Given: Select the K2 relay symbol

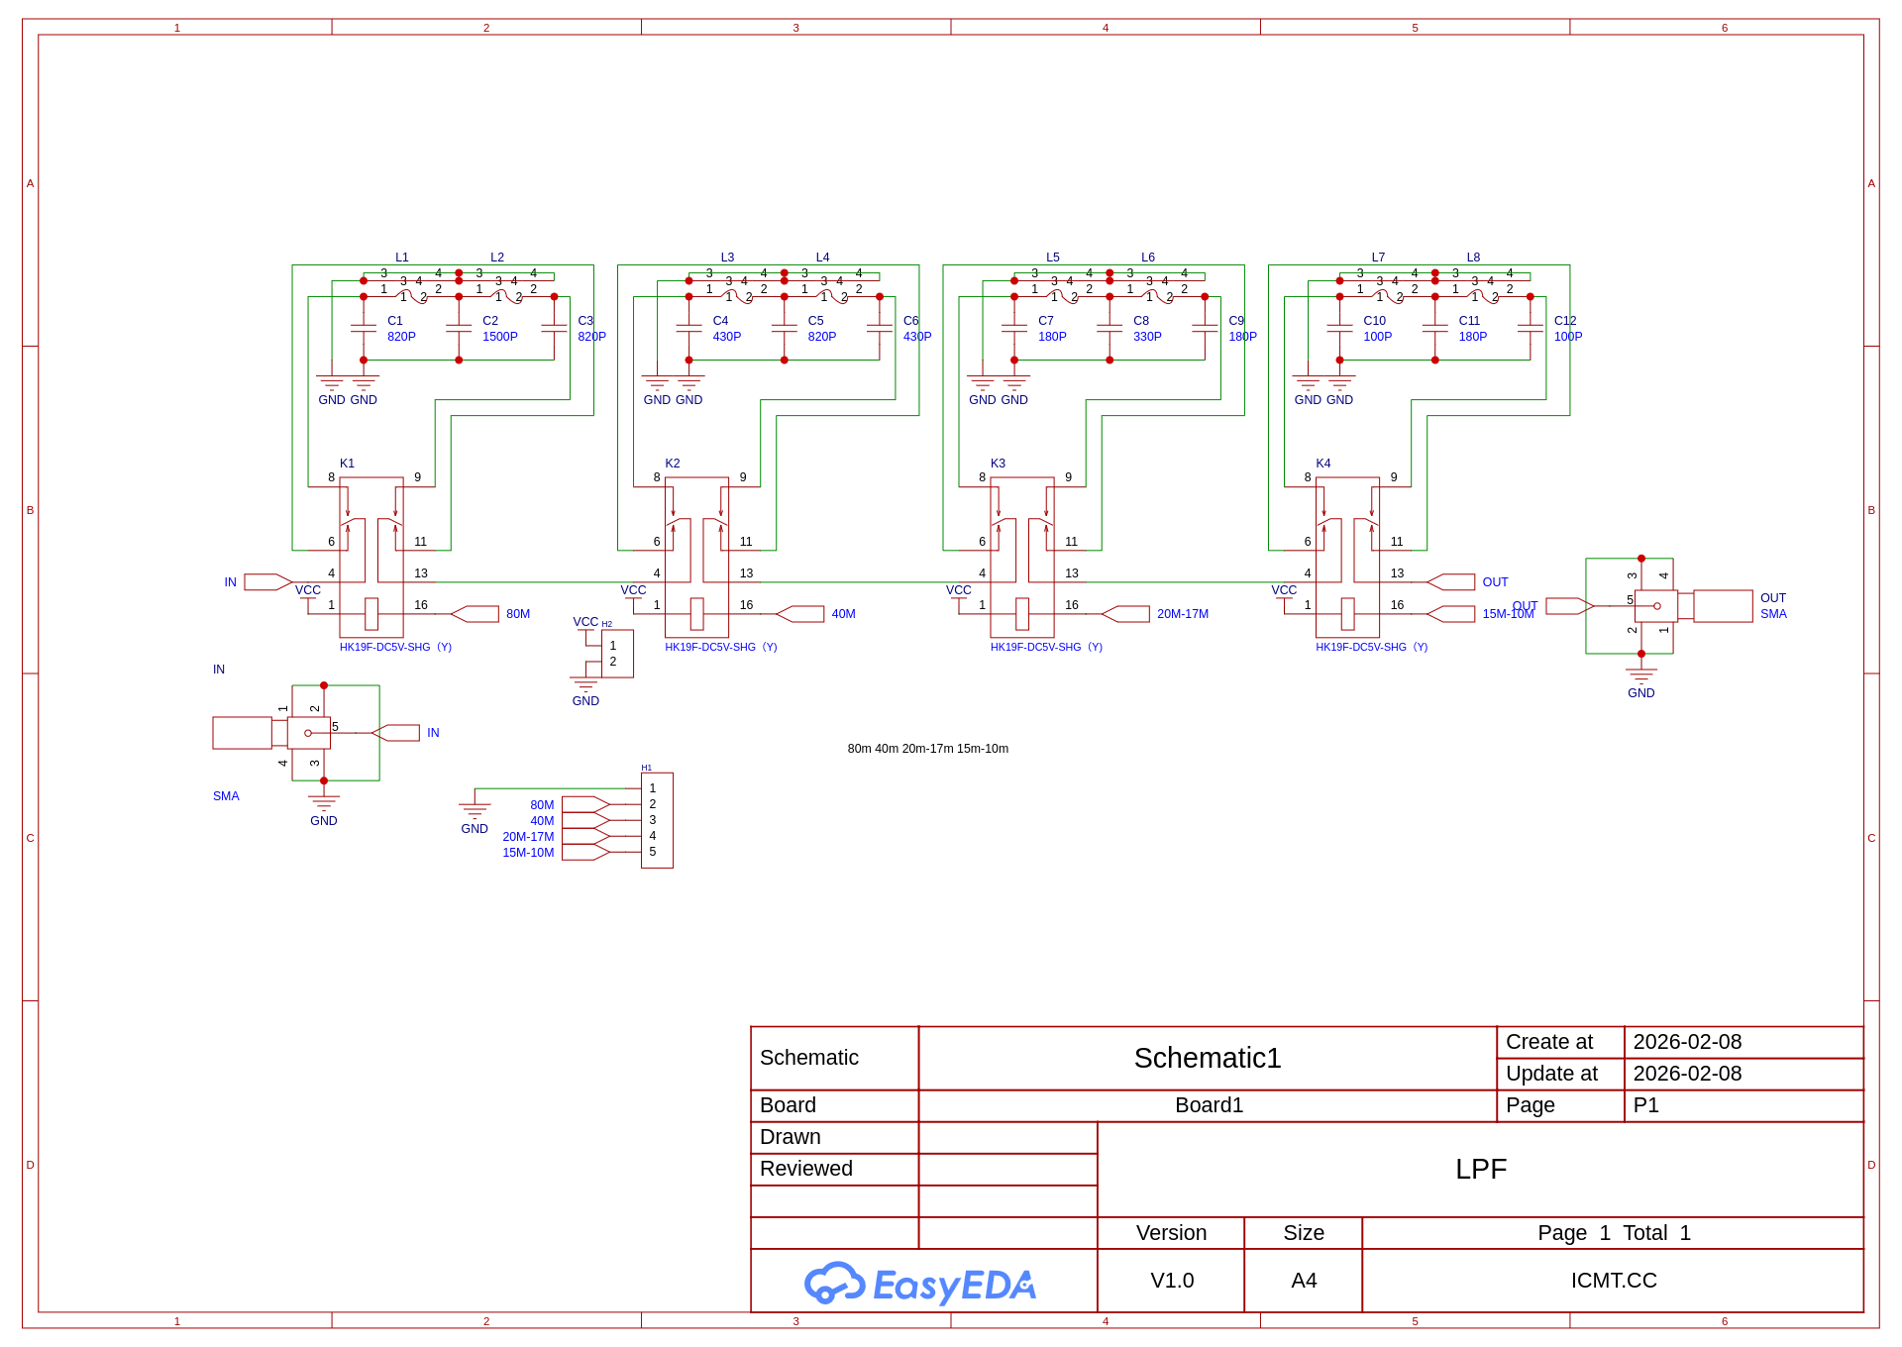Looking at the screenshot, I should (696, 558).
